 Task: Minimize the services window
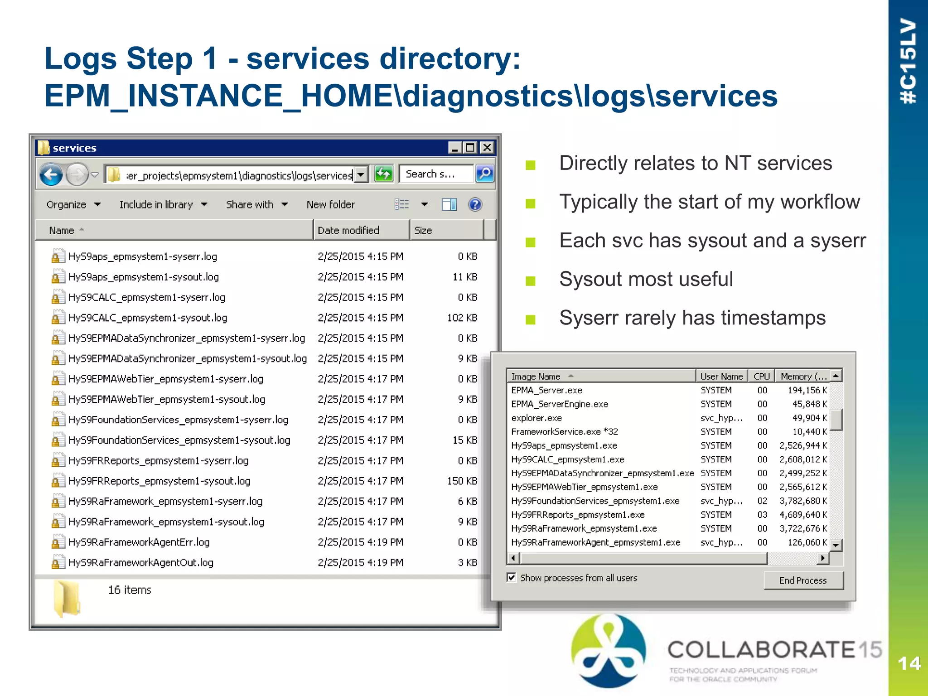(x=455, y=148)
